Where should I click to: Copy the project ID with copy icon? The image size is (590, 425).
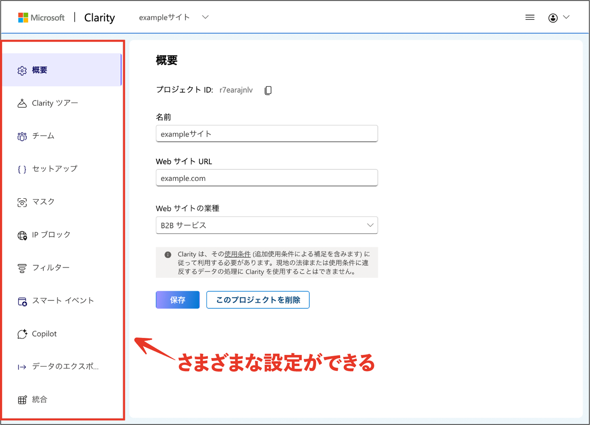click(268, 91)
